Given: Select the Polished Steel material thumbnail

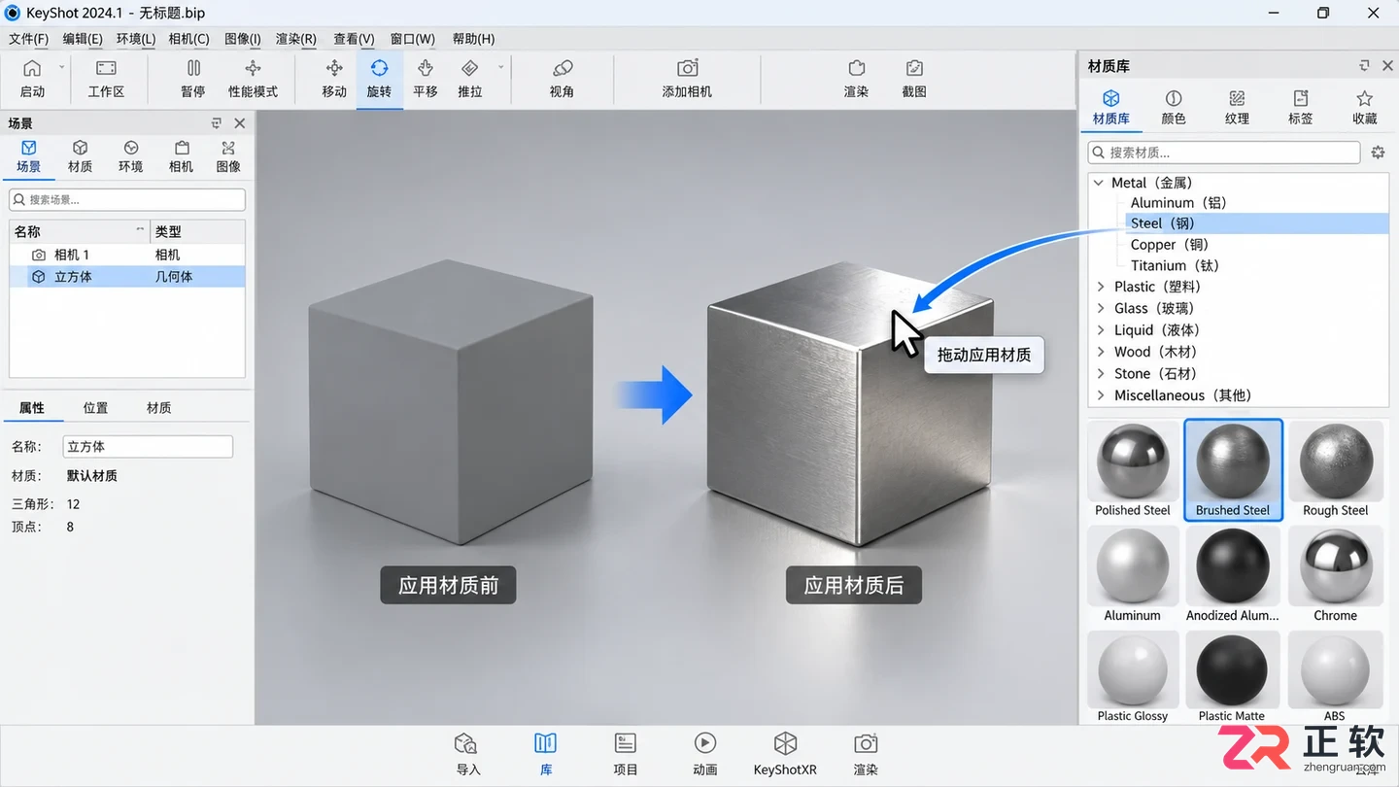Looking at the screenshot, I should pyautogui.click(x=1133, y=470).
